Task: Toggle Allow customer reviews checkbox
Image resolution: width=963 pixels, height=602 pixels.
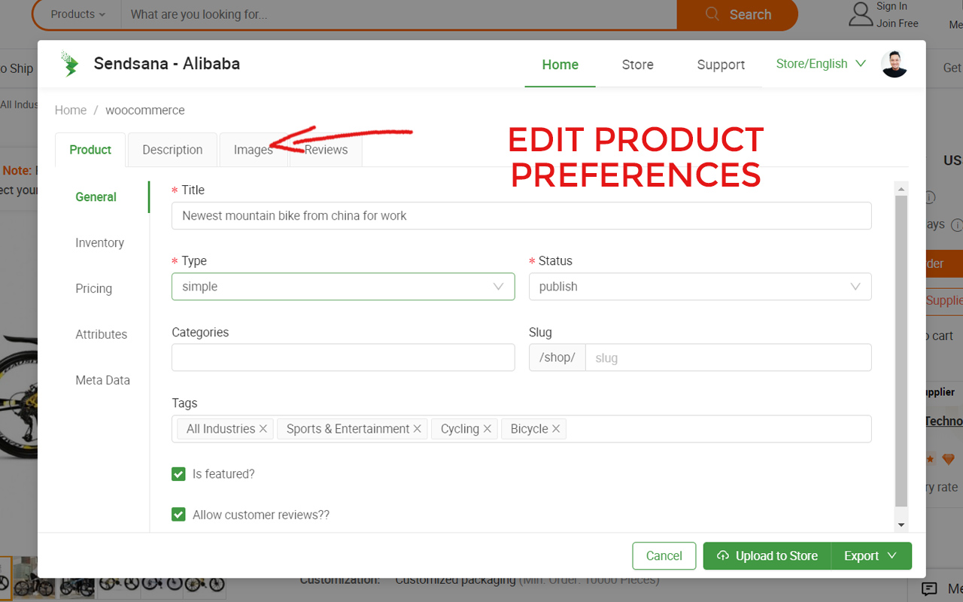Action: click(178, 515)
